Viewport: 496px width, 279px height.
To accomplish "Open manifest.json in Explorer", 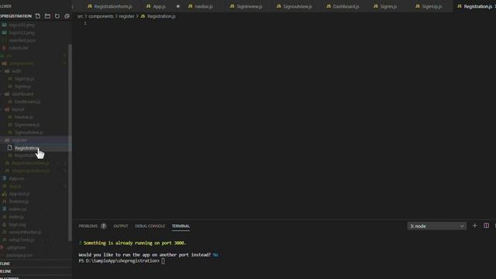I will (x=22, y=40).
